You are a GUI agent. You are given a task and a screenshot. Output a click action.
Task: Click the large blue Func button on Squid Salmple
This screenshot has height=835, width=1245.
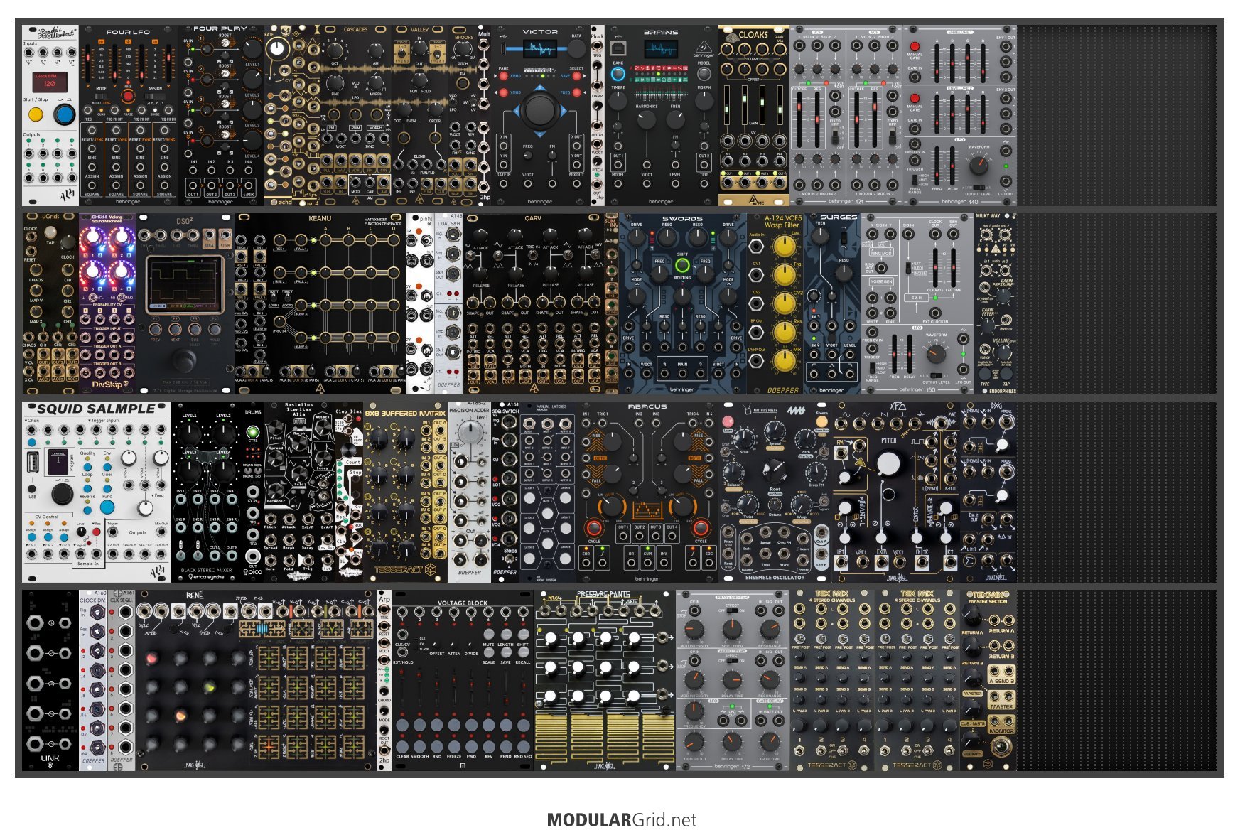(107, 507)
